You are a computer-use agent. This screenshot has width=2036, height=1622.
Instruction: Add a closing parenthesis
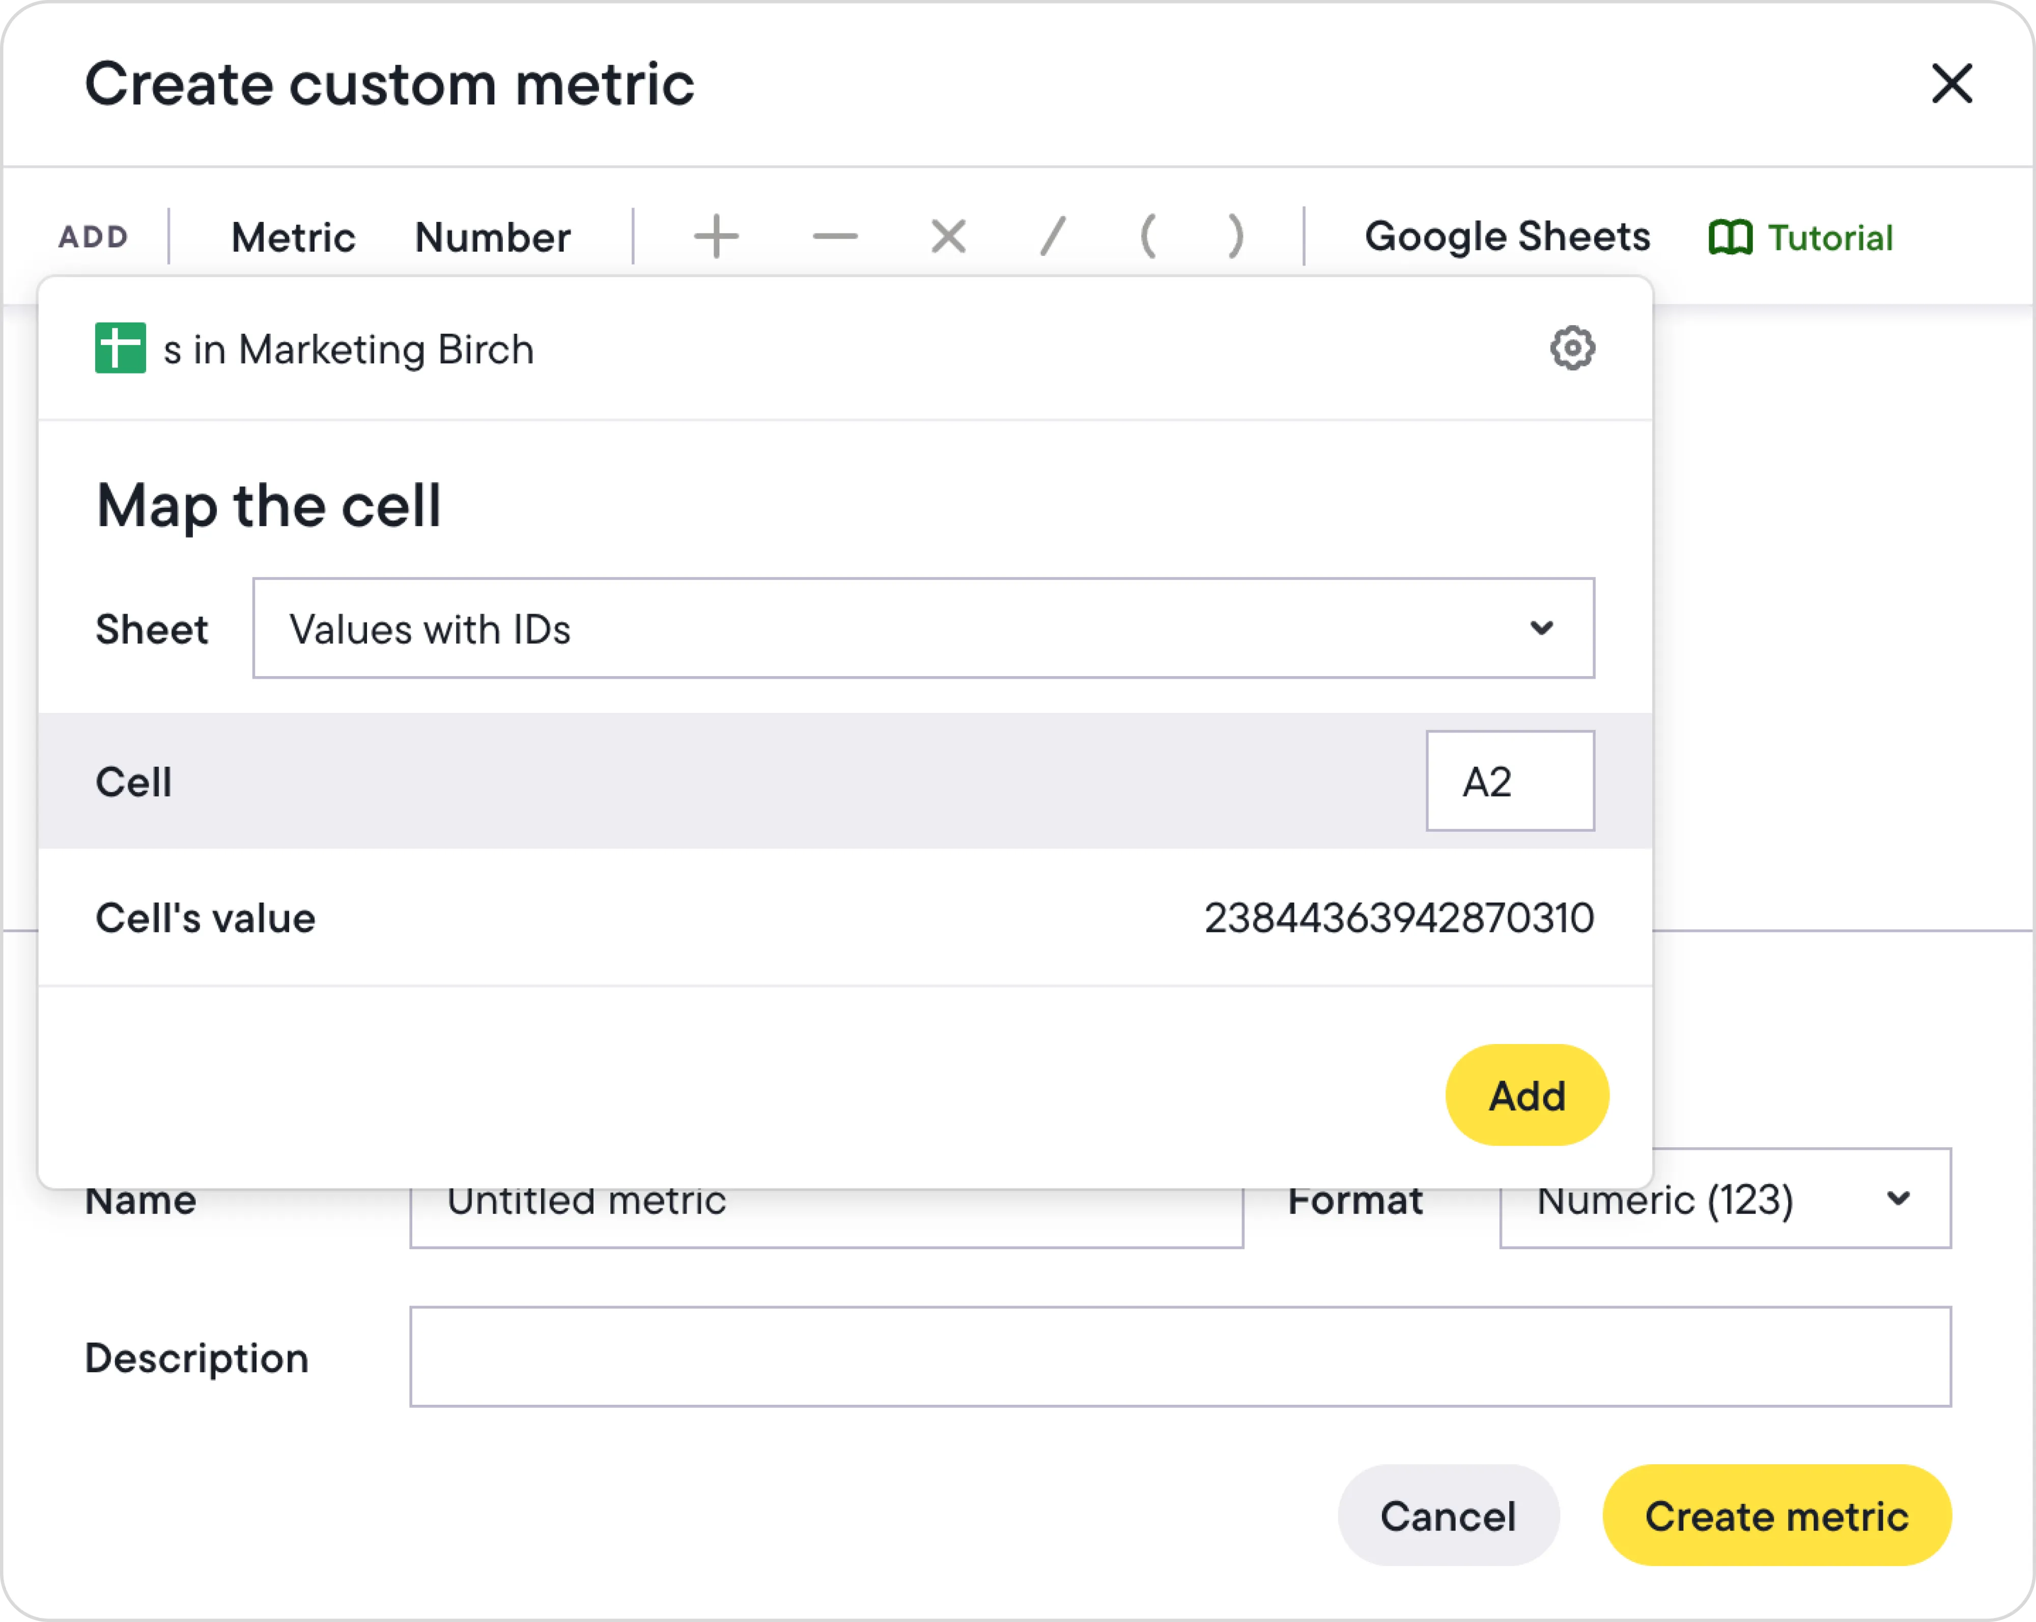tap(1235, 236)
